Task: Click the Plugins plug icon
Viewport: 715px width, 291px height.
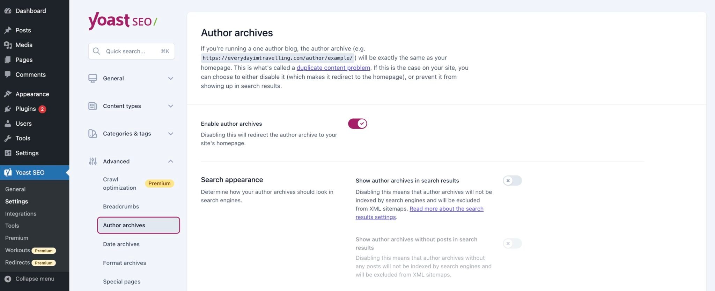Action: 8,109
